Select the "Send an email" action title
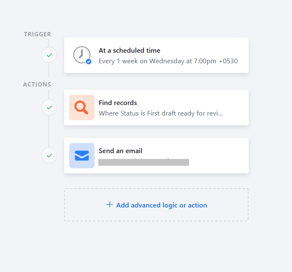This screenshot has height=272, width=292. (x=120, y=151)
